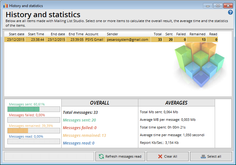Image resolution: width=236 pixels, height=165 pixels.
Task: Click the empty status field at bottom left
Action: 49,156
